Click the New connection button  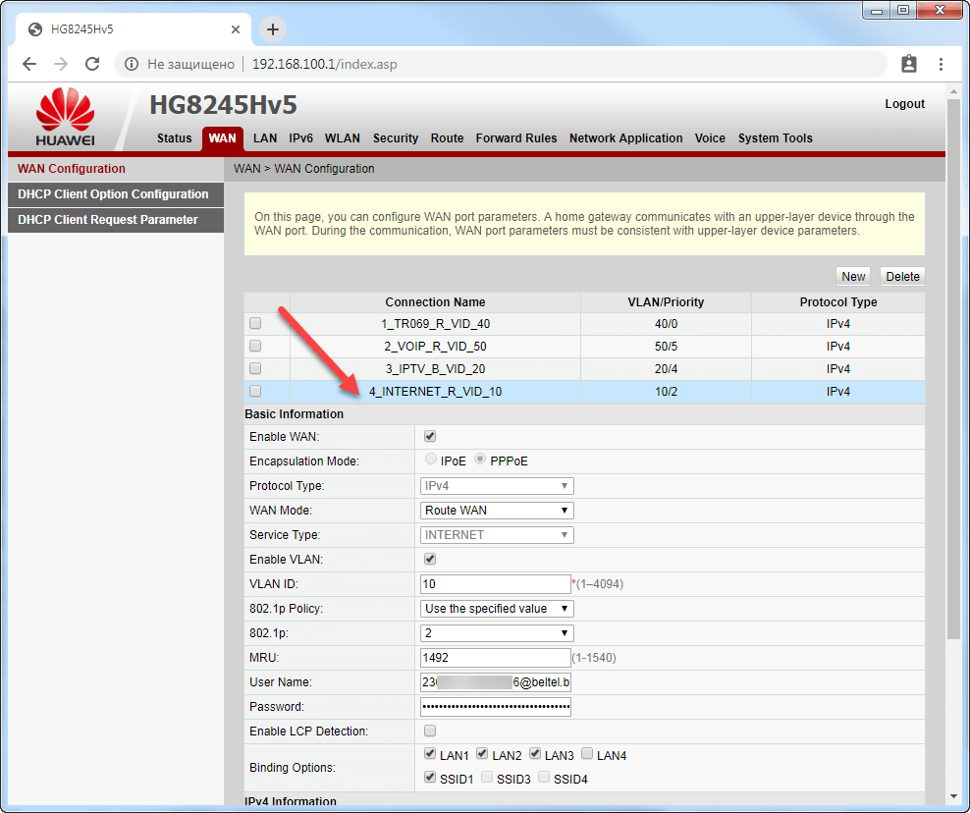tap(853, 277)
